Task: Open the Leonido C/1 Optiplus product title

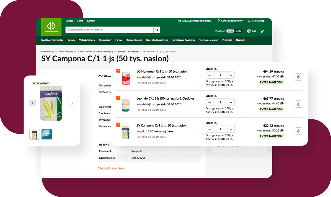Action: (165, 98)
